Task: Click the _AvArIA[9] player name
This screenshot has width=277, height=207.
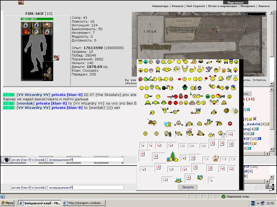Action: tap(254, 124)
